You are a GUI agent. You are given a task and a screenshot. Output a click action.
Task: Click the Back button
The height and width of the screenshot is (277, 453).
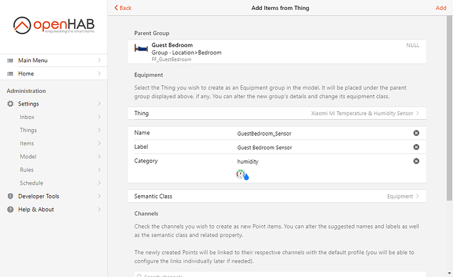coord(123,8)
